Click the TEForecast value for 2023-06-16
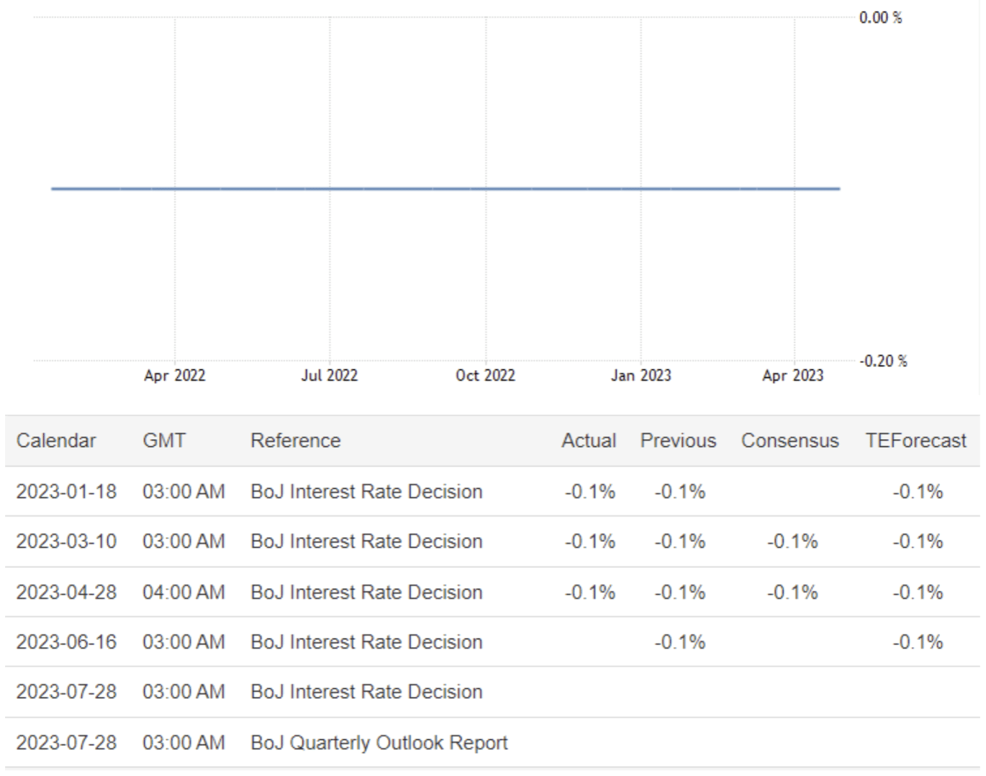This screenshot has width=986, height=776. click(918, 641)
